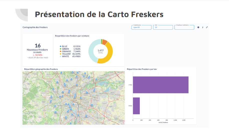The image size is (229, 129).
Task: Click the ORANGE legend color dot
Action: coord(60,51)
